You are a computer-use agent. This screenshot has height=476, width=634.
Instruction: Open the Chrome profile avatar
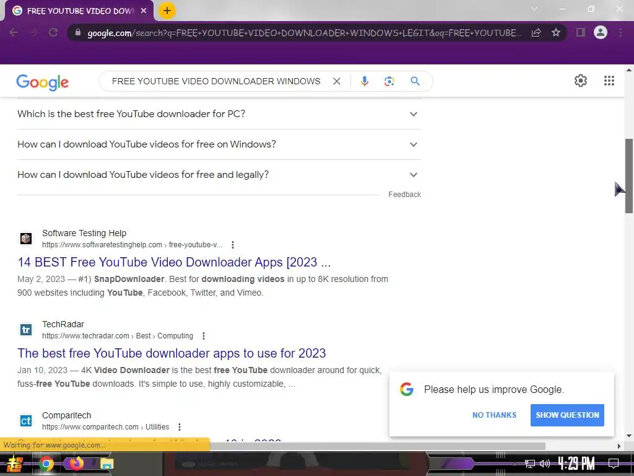(601, 32)
